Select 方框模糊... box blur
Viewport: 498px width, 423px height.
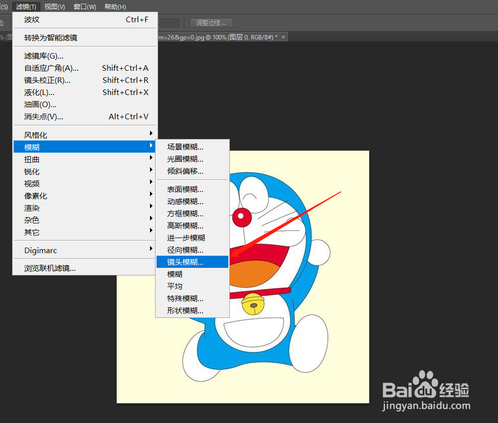(x=192, y=214)
